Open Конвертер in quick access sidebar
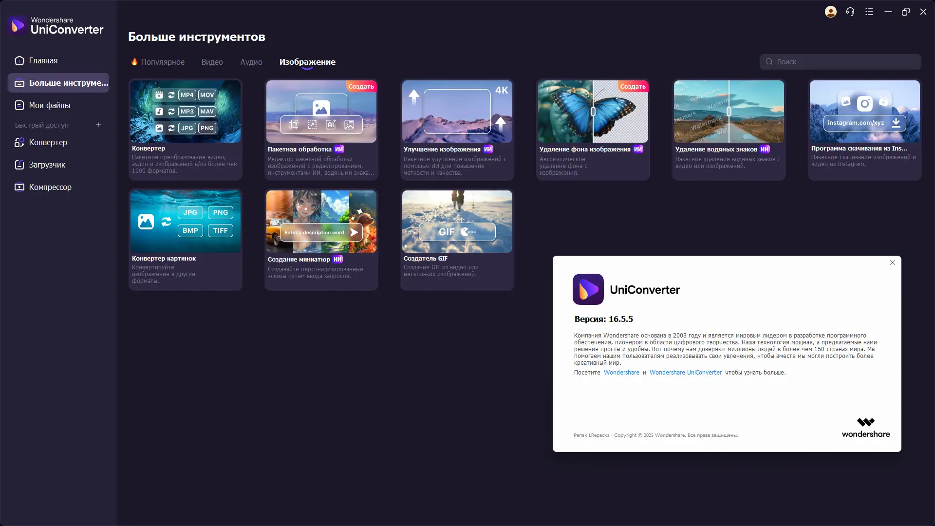 coord(48,142)
